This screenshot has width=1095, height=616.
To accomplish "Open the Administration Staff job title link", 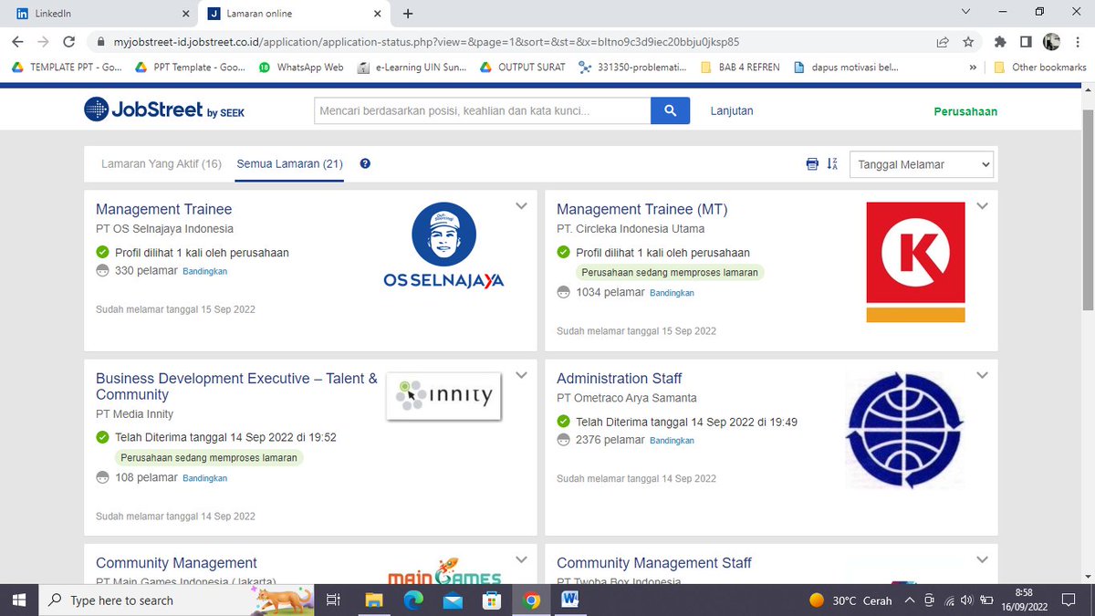I will 620,378.
